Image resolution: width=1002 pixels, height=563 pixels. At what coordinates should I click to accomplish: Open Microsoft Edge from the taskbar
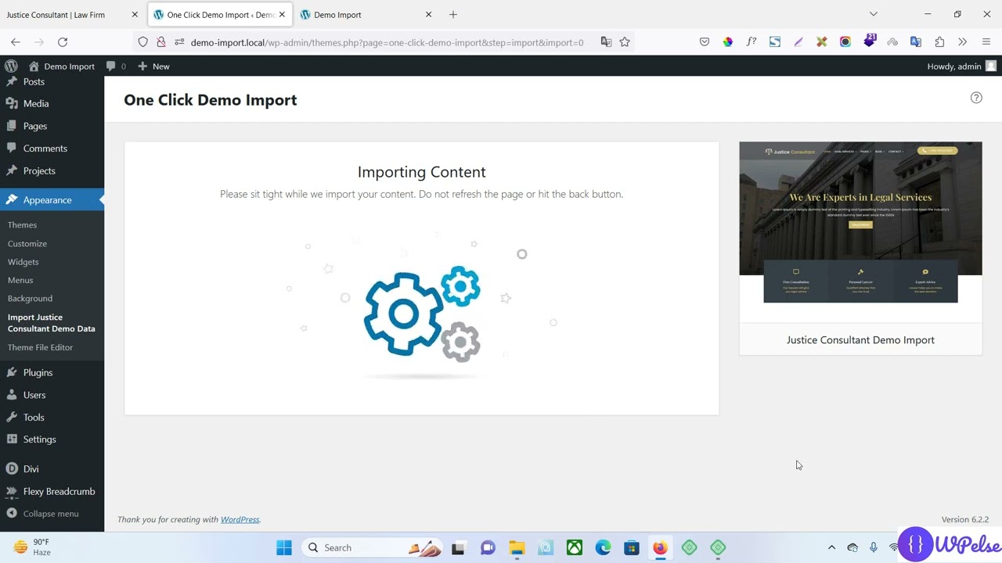603,547
